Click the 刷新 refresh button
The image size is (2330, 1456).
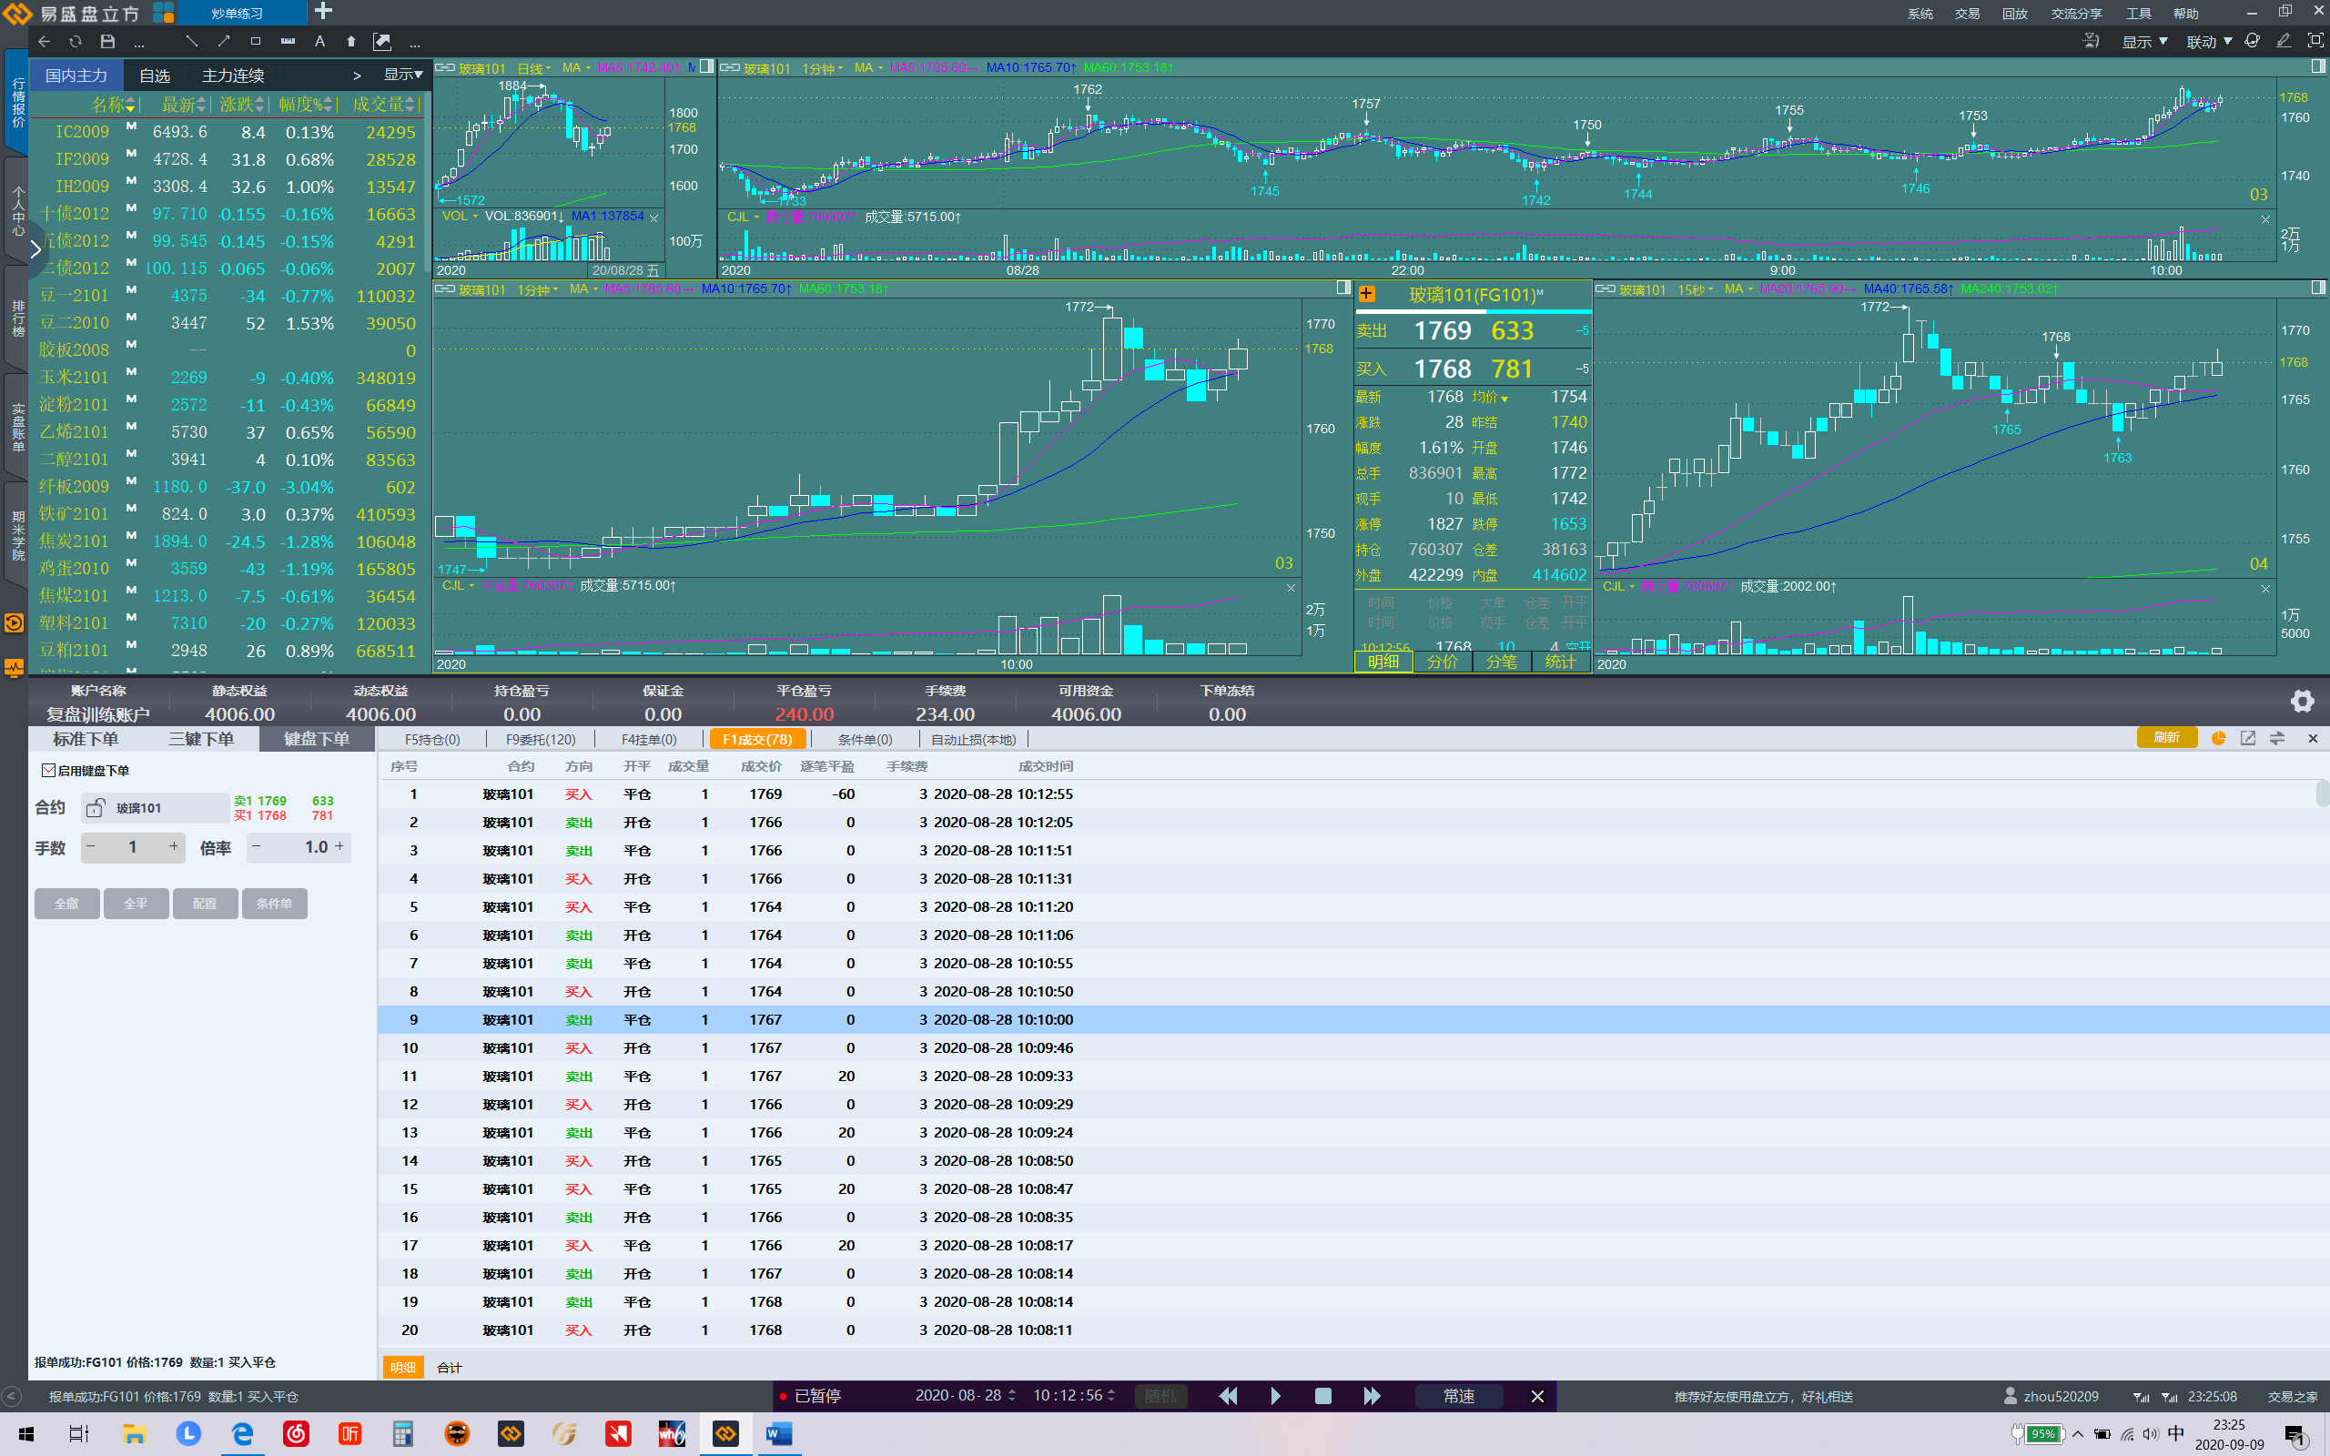(x=2166, y=738)
